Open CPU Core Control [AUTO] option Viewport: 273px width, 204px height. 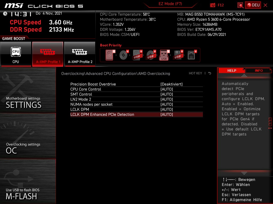[x=167, y=89]
